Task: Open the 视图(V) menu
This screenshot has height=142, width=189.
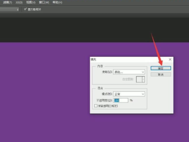Action: (31, 3)
